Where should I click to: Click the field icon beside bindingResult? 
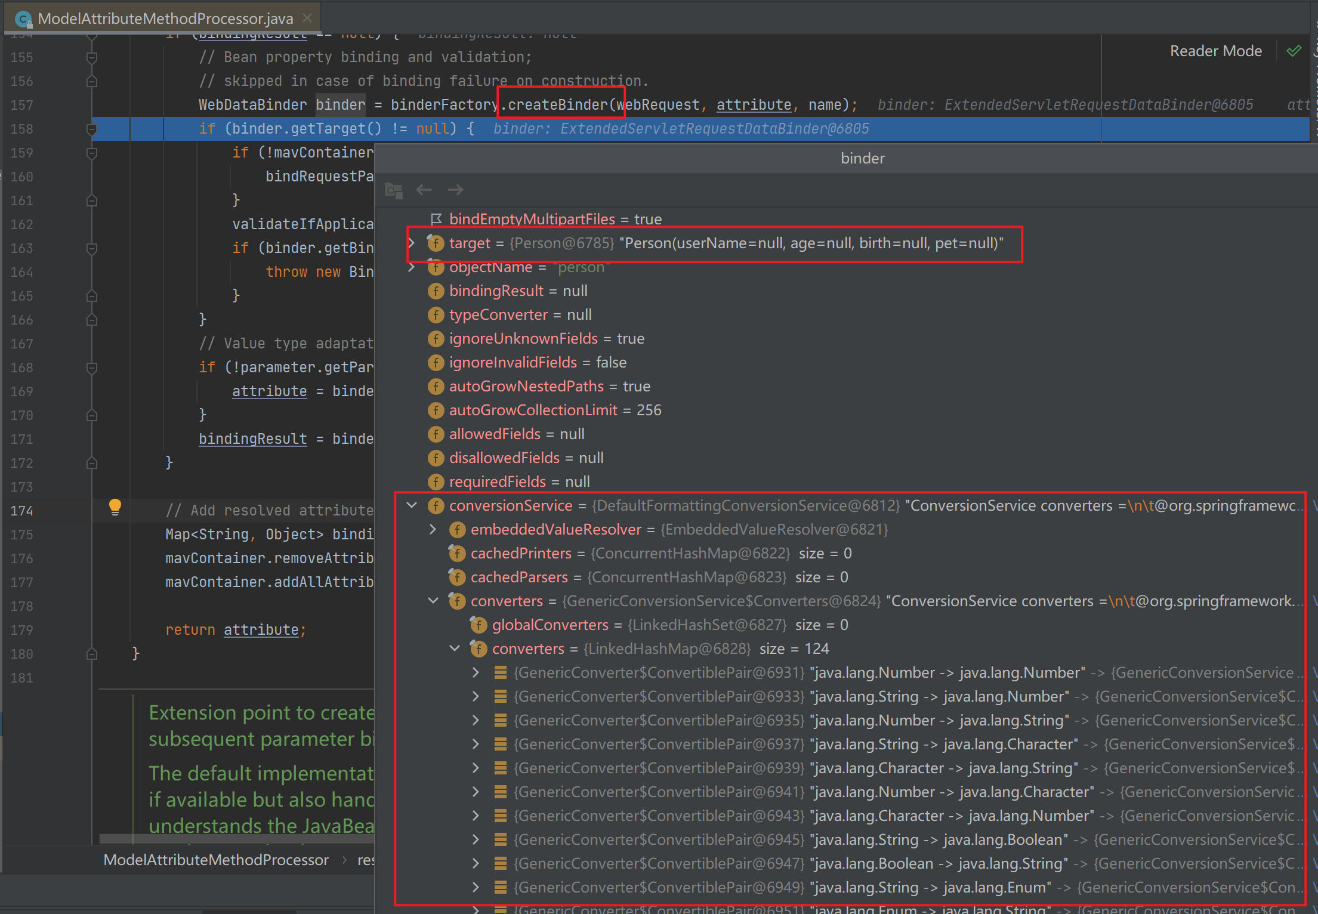436,291
